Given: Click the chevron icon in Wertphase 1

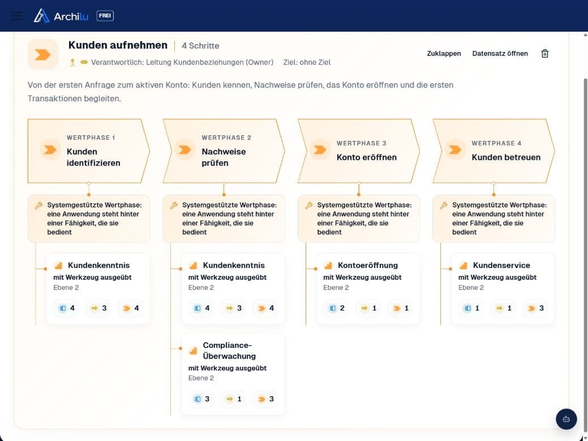Looking at the screenshot, I should [x=50, y=150].
